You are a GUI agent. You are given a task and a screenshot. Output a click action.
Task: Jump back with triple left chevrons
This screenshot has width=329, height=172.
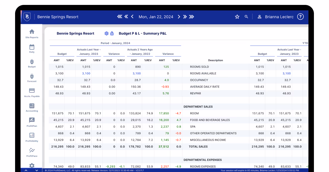click(x=120, y=17)
